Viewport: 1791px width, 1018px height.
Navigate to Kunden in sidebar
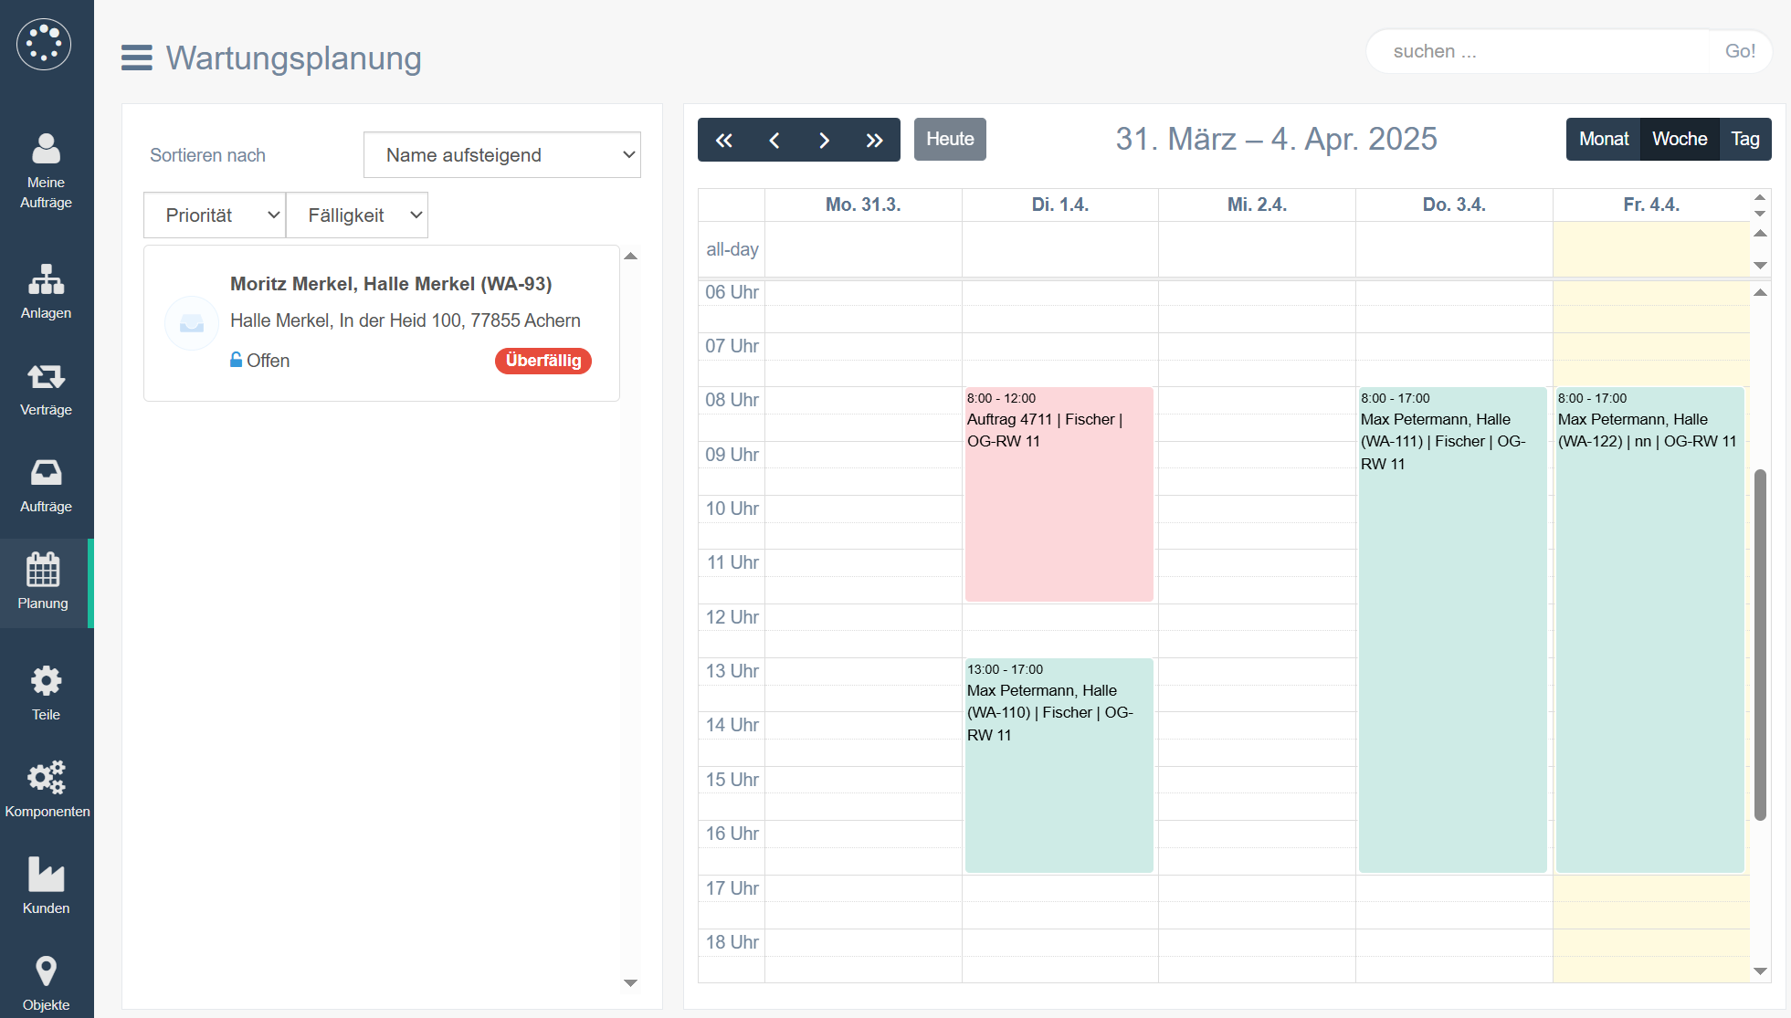pyautogui.click(x=46, y=886)
